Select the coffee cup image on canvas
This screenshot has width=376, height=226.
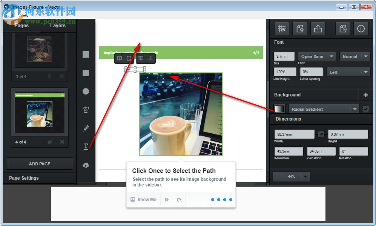(181, 114)
